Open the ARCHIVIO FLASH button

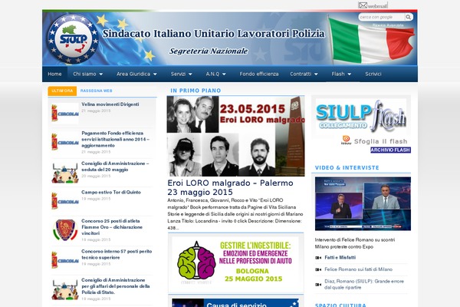[x=390, y=150]
